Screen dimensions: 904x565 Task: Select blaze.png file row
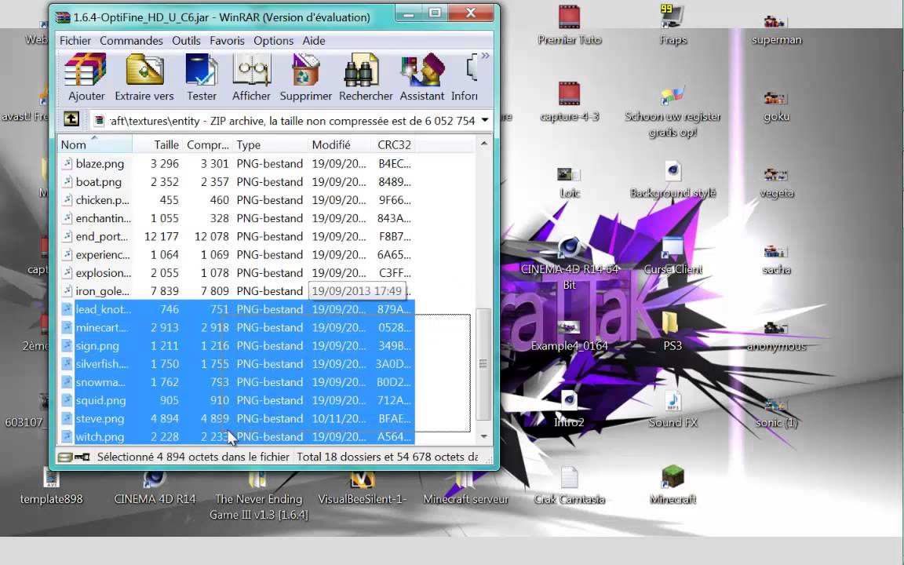tap(236, 164)
